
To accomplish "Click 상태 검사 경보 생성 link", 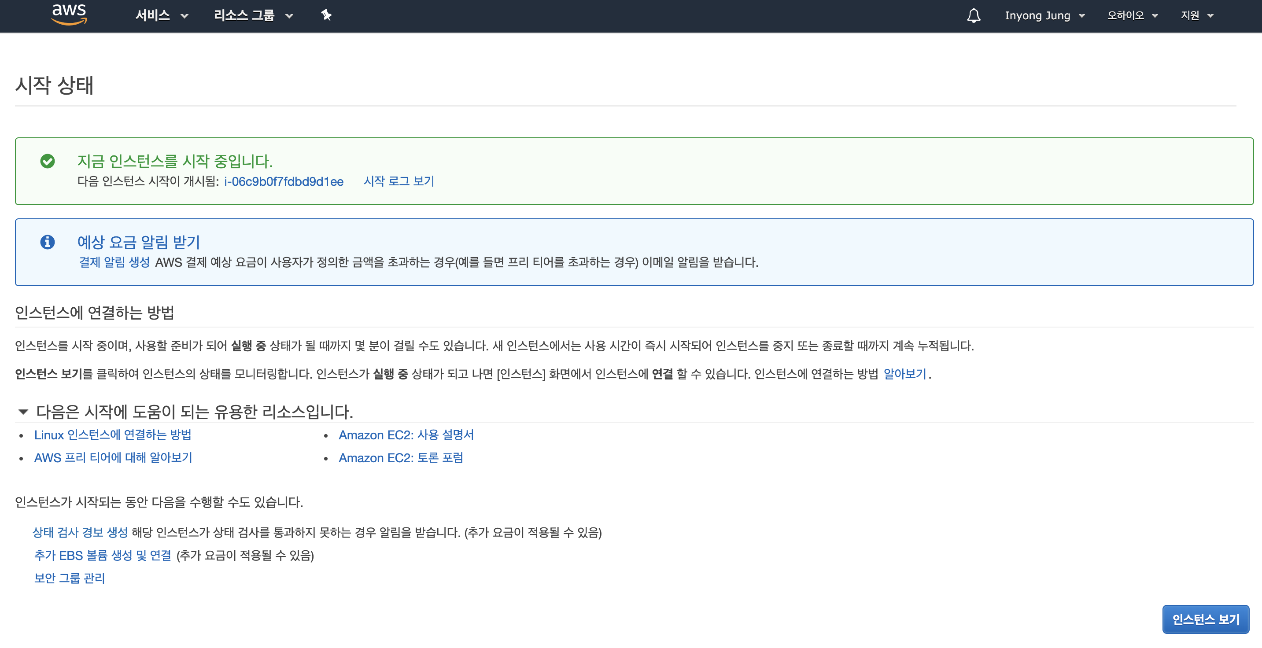I will coord(80,532).
